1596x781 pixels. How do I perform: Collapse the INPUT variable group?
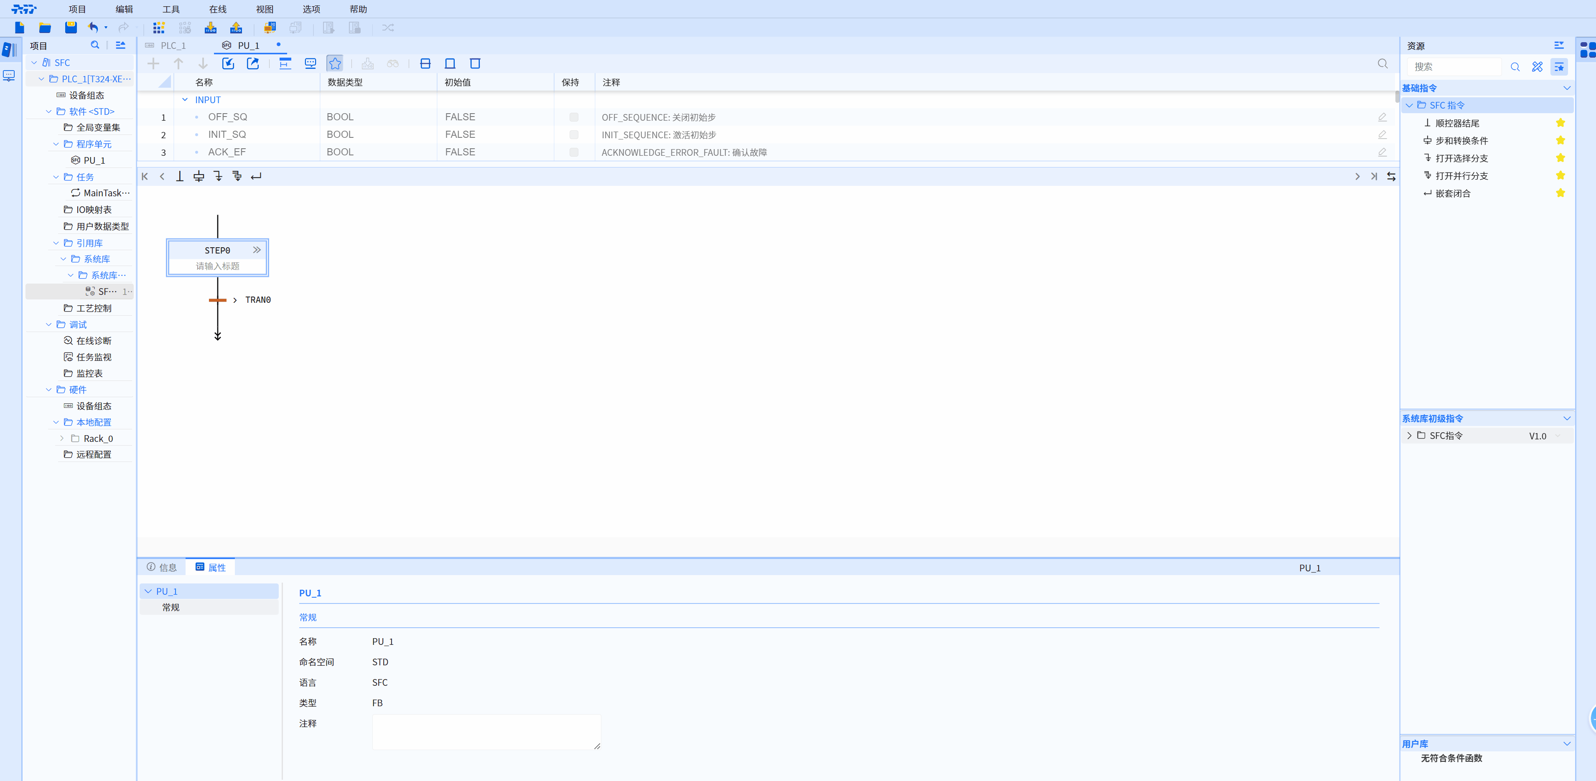pyautogui.click(x=185, y=100)
